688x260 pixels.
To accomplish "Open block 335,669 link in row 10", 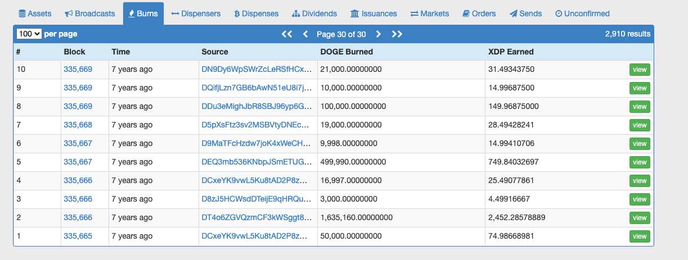I will (x=78, y=70).
